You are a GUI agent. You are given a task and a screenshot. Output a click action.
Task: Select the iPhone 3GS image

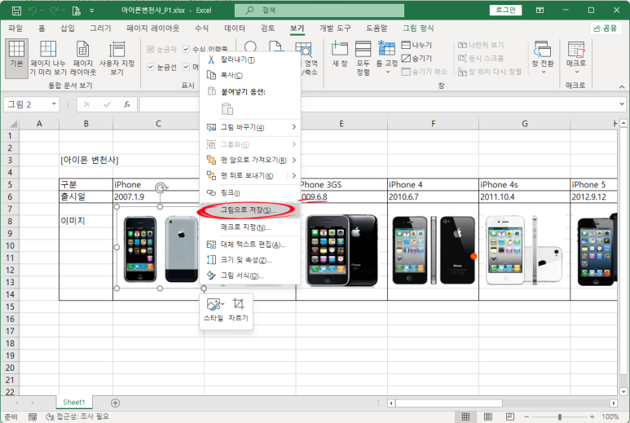(x=342, y=250)
